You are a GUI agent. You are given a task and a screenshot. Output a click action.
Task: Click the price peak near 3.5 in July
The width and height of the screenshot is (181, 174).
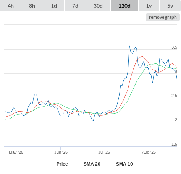point(129,46)
